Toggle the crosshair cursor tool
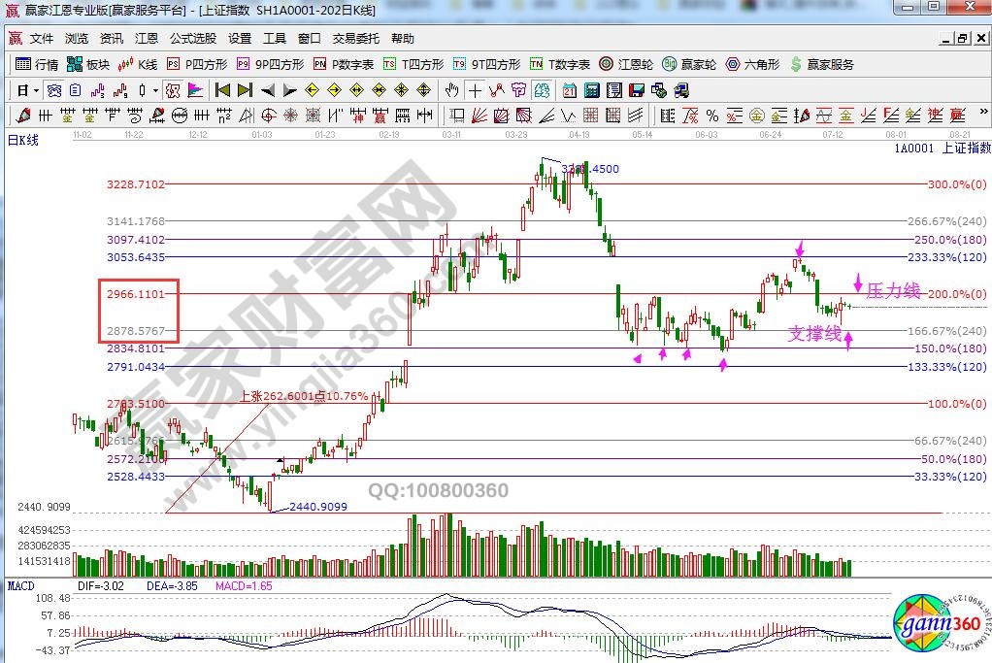 tap(475, 90)
